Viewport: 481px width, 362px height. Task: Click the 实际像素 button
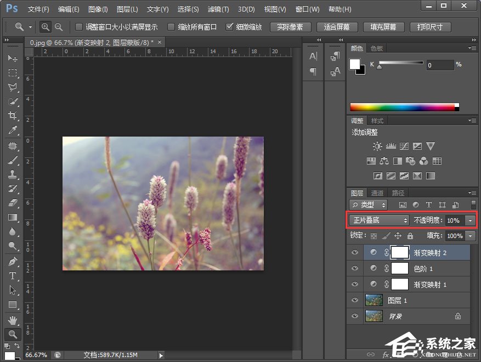[x=290, y=26]
